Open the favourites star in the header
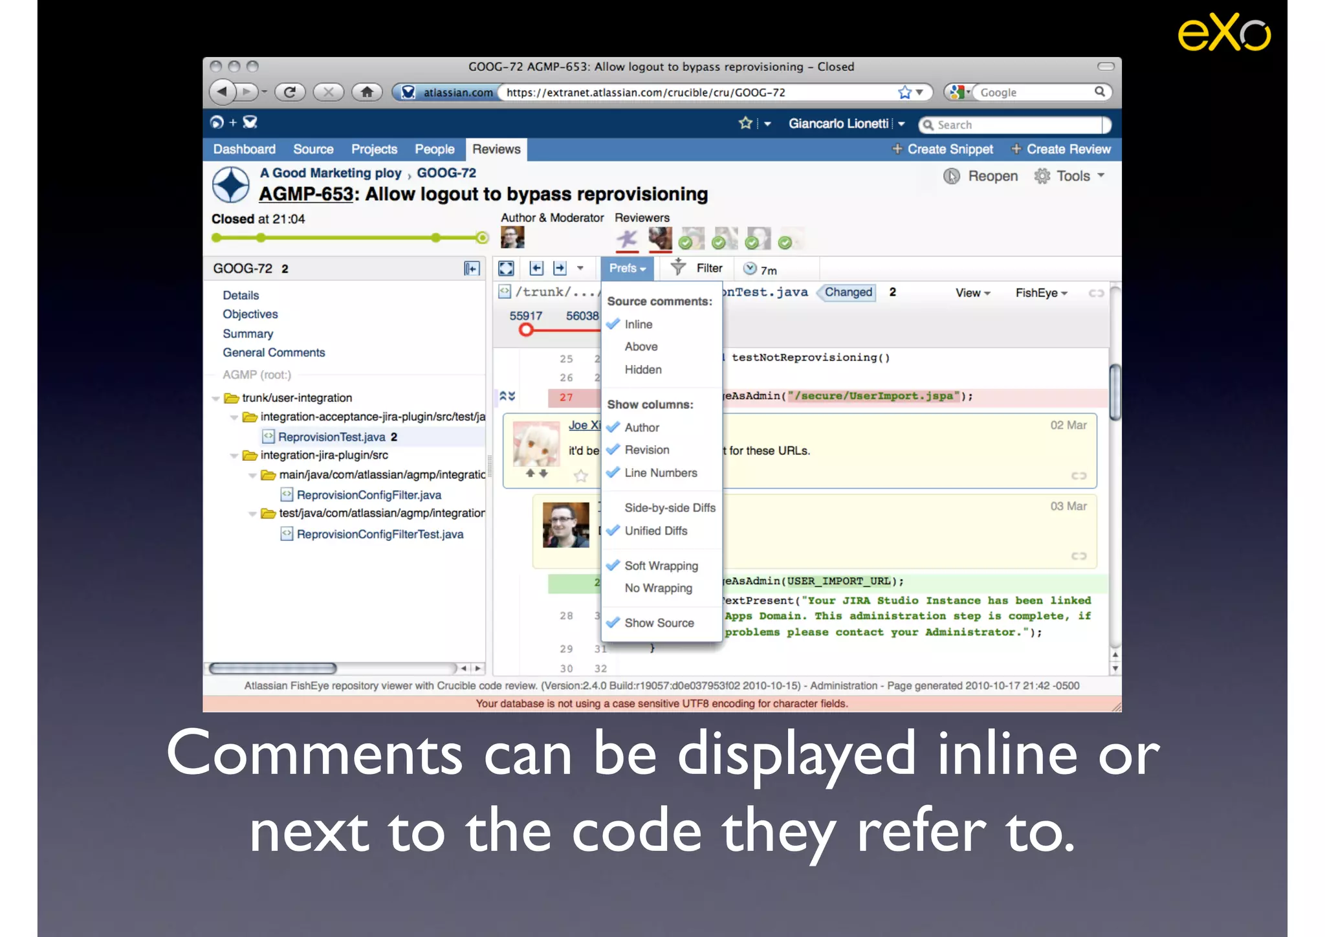This screenshot has height=937, width=1325. click(745, 123)
